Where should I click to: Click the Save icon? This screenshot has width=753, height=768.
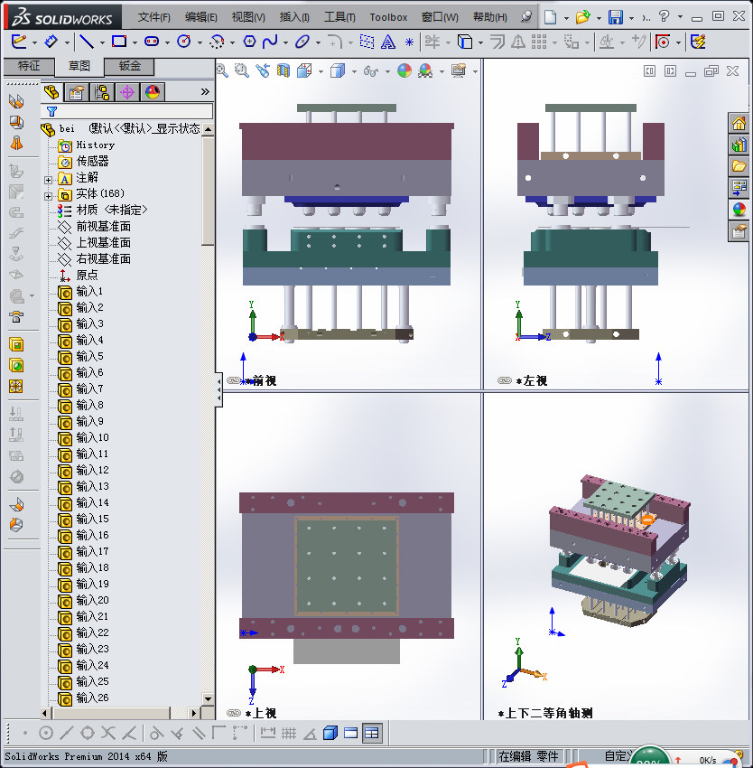click(x=616, y=17)
